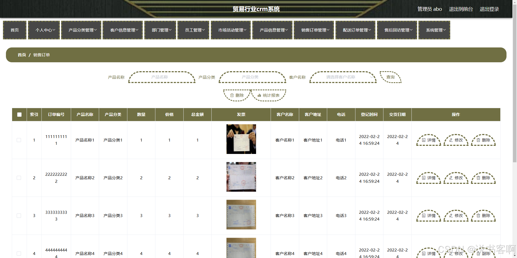
Task: Click the 订单编号 column header
Action: tap(56, 115)
